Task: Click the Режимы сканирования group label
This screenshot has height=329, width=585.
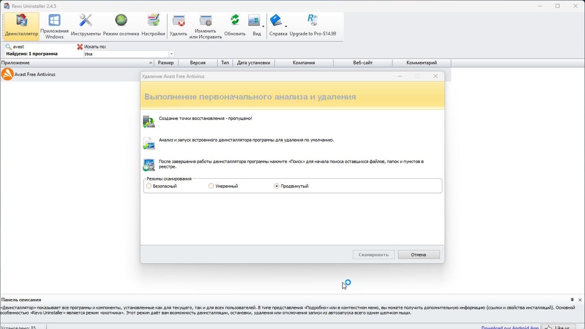Action: point(169,179)
